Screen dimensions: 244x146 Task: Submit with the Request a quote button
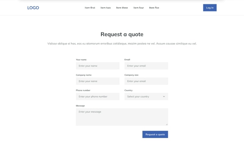pos(155,134)
